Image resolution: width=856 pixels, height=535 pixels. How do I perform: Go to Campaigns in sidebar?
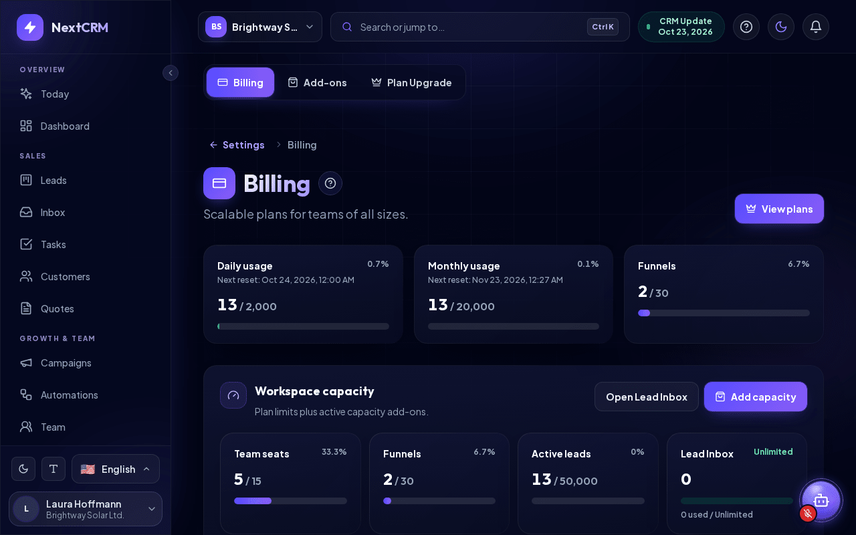[x=86, y=363]
